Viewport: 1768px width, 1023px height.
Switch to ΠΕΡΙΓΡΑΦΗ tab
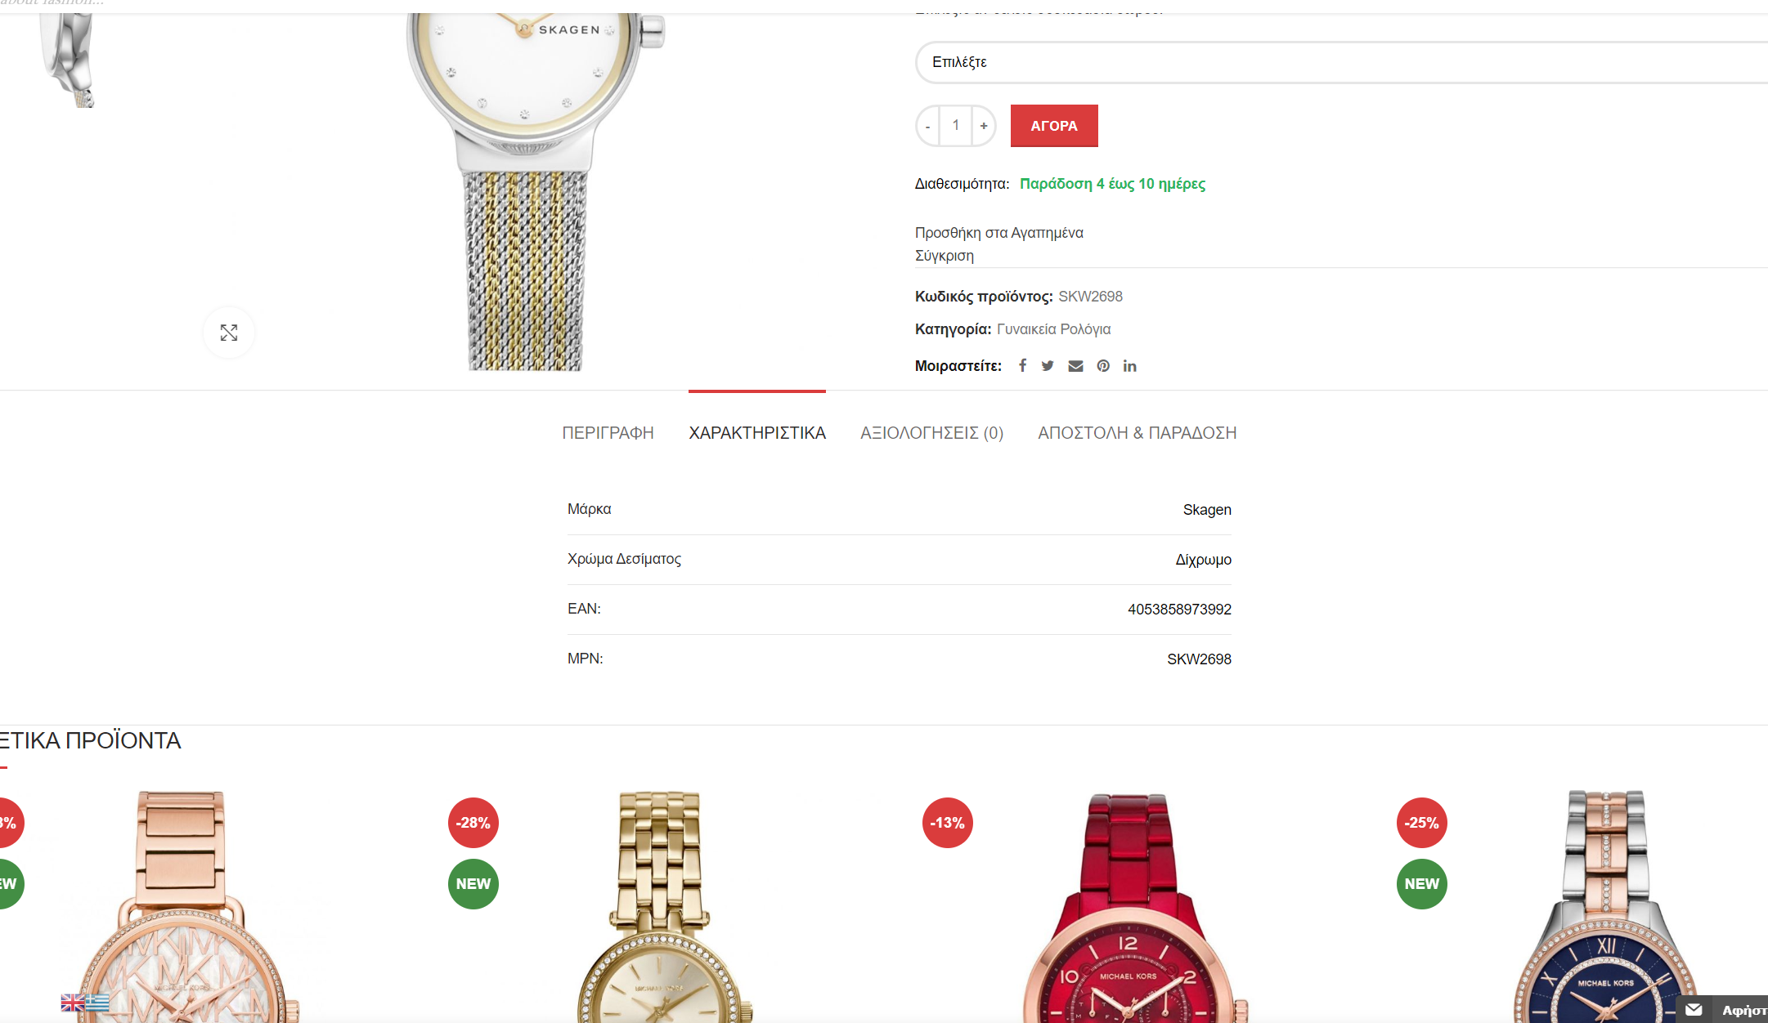608,433
